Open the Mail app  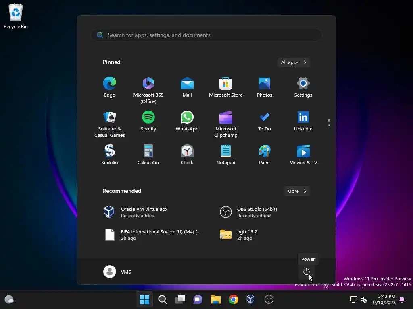click(x=187, y=87)
